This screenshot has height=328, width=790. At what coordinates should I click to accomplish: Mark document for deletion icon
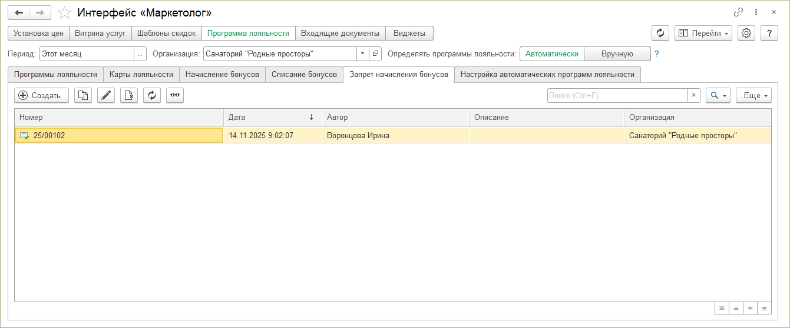(129, 95)
